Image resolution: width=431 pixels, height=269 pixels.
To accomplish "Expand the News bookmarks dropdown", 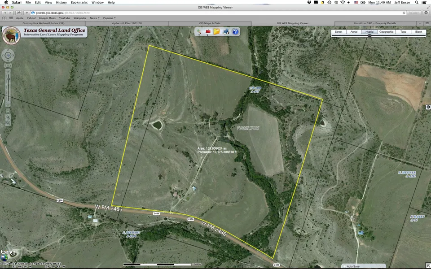I will (x=94, y=18).
